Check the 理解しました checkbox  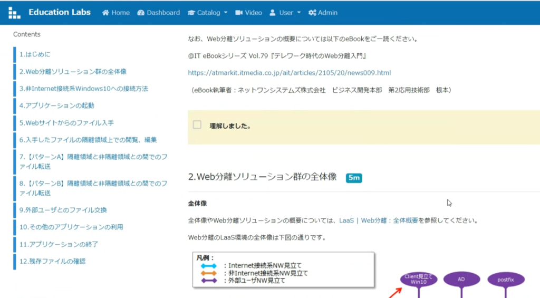point(197,124)
